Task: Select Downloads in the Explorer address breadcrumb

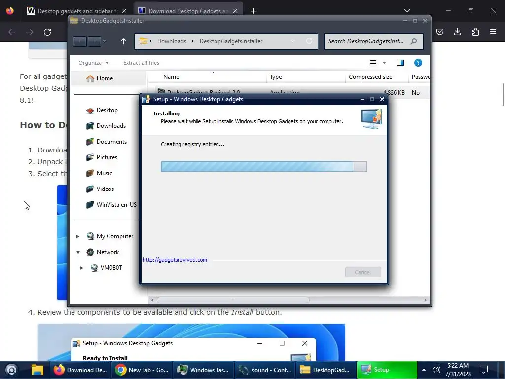Action: 172,41
